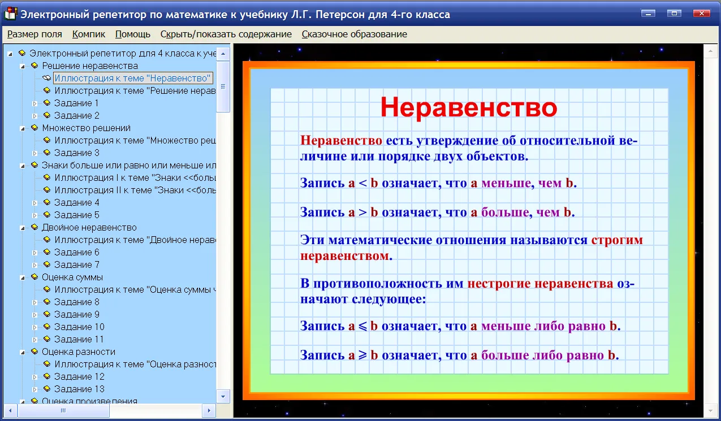
Task: Click the application icon in the title bar
Action: click(10, 14)
